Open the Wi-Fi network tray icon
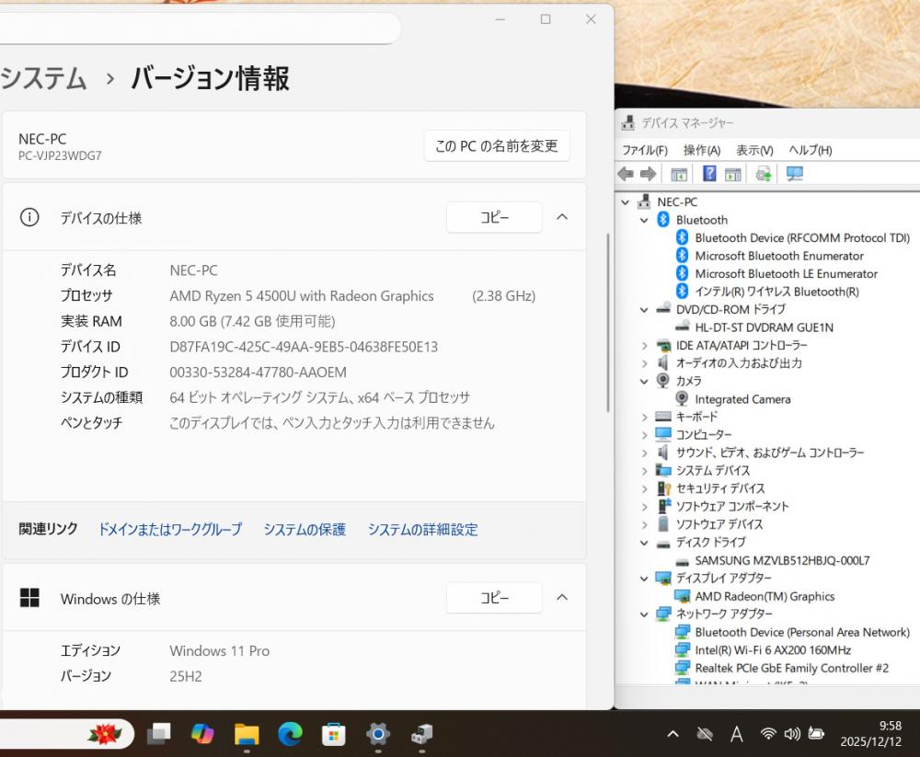The width and height of the screenshot is (920, 757). (768, 733)
